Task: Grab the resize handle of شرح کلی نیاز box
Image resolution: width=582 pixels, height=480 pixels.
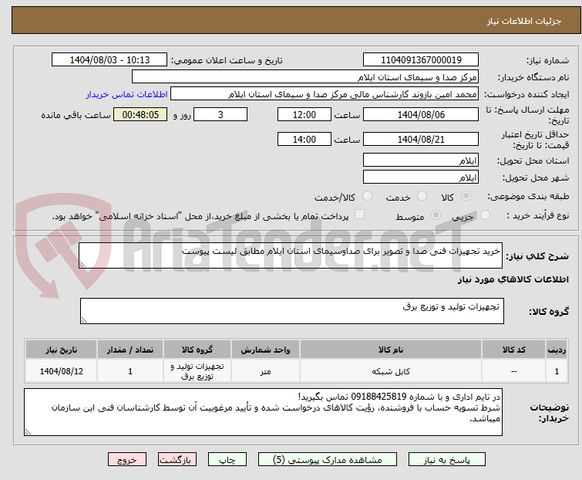Action: point(82,265)
